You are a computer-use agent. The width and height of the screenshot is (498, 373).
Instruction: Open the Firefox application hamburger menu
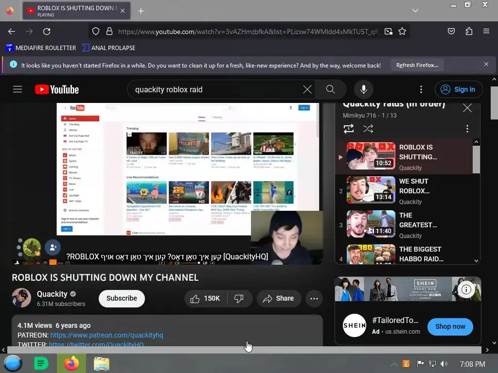click(x=486, y=32)
